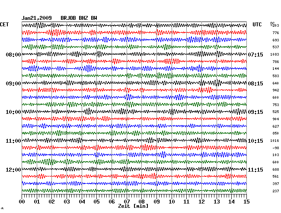281x213 pixels.
Task: Click minute tick label 15
Action: [246, 202]
